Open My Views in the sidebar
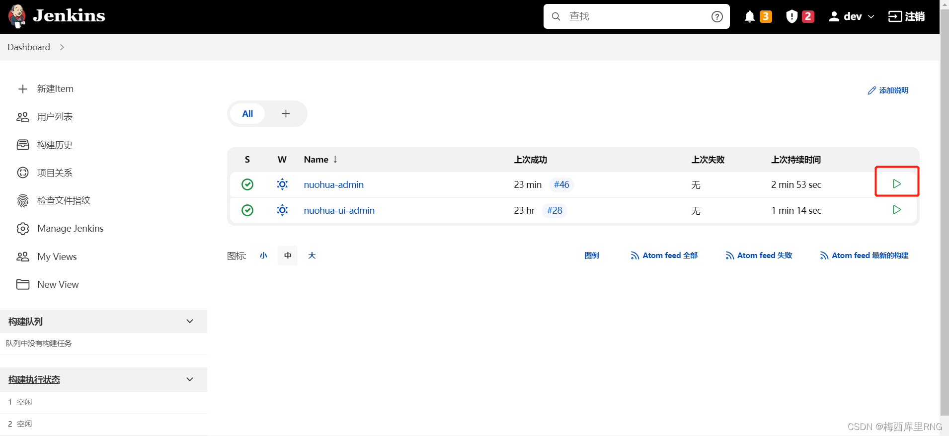 [57, 257]
